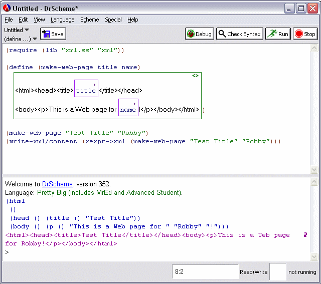
Task: Click the red bug icon on Debug
Action: coord(191,34)
